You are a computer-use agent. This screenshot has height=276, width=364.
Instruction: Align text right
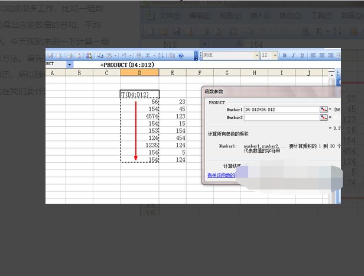coord(330,56)
